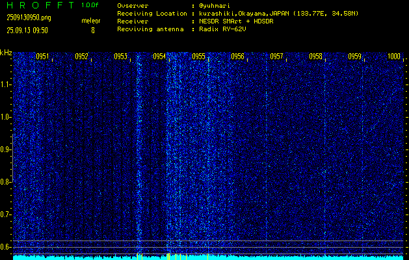409x260 pixels.
Task: Select the 1.0 frequency axis label
Action: [x=5, y=118]
